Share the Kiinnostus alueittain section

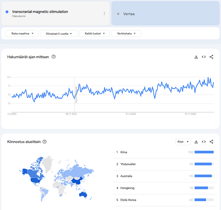[211, 142]
